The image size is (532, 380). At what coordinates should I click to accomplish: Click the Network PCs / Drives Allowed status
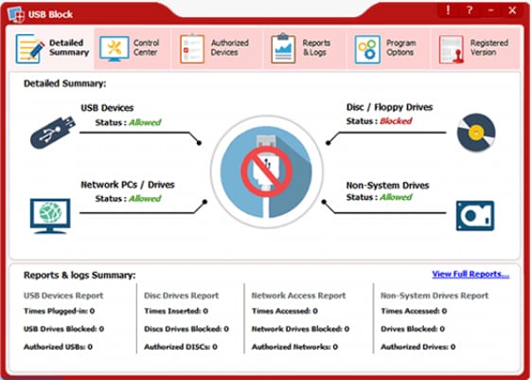click(145, 198)
